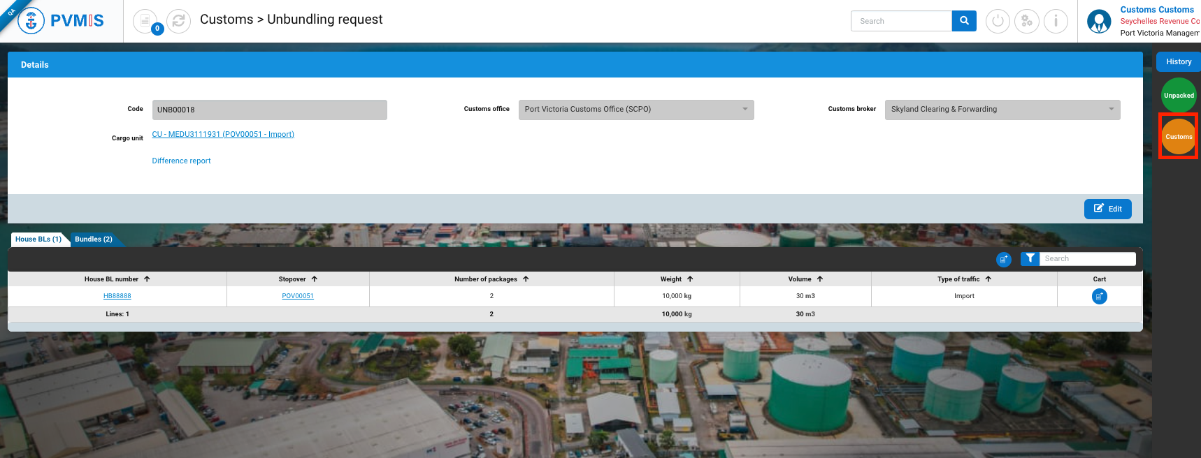Click the blue magnifier search button
Screen dimensions: 1201x458
click(964, 21)
